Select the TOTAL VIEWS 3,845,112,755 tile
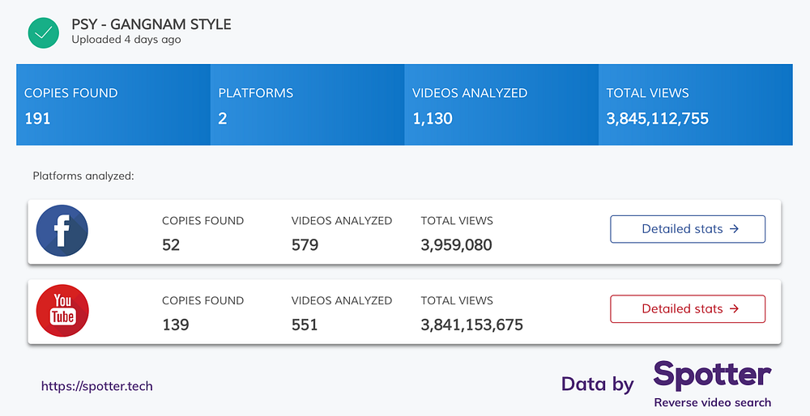The width and height of the screenshot is (810, 416). tap(695, 104)
